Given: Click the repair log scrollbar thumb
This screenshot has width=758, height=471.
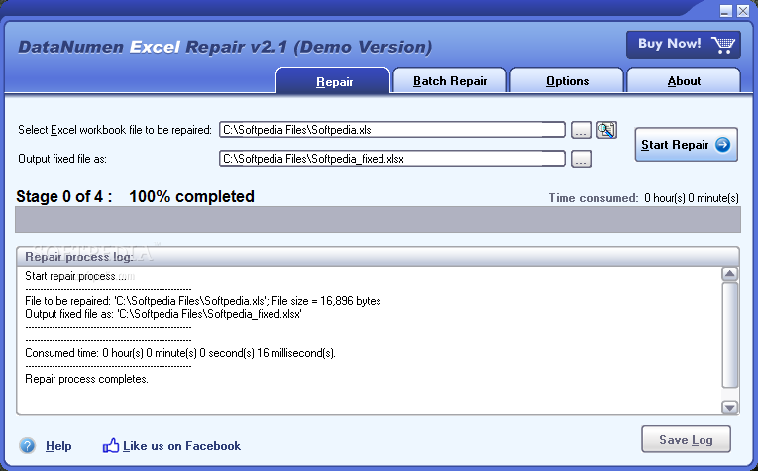Looking at the screenshot, I should click(729, 334).
